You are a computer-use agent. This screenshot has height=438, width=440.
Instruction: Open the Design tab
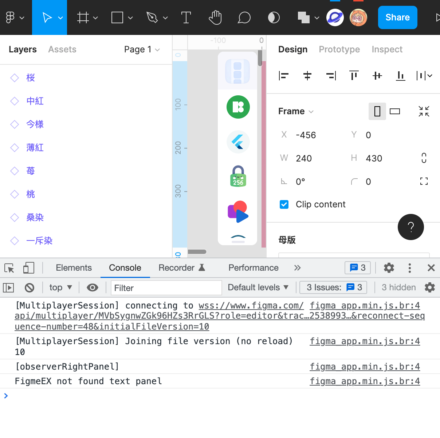point(293,49)
